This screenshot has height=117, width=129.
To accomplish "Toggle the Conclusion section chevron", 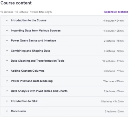I will pos(7,111).
